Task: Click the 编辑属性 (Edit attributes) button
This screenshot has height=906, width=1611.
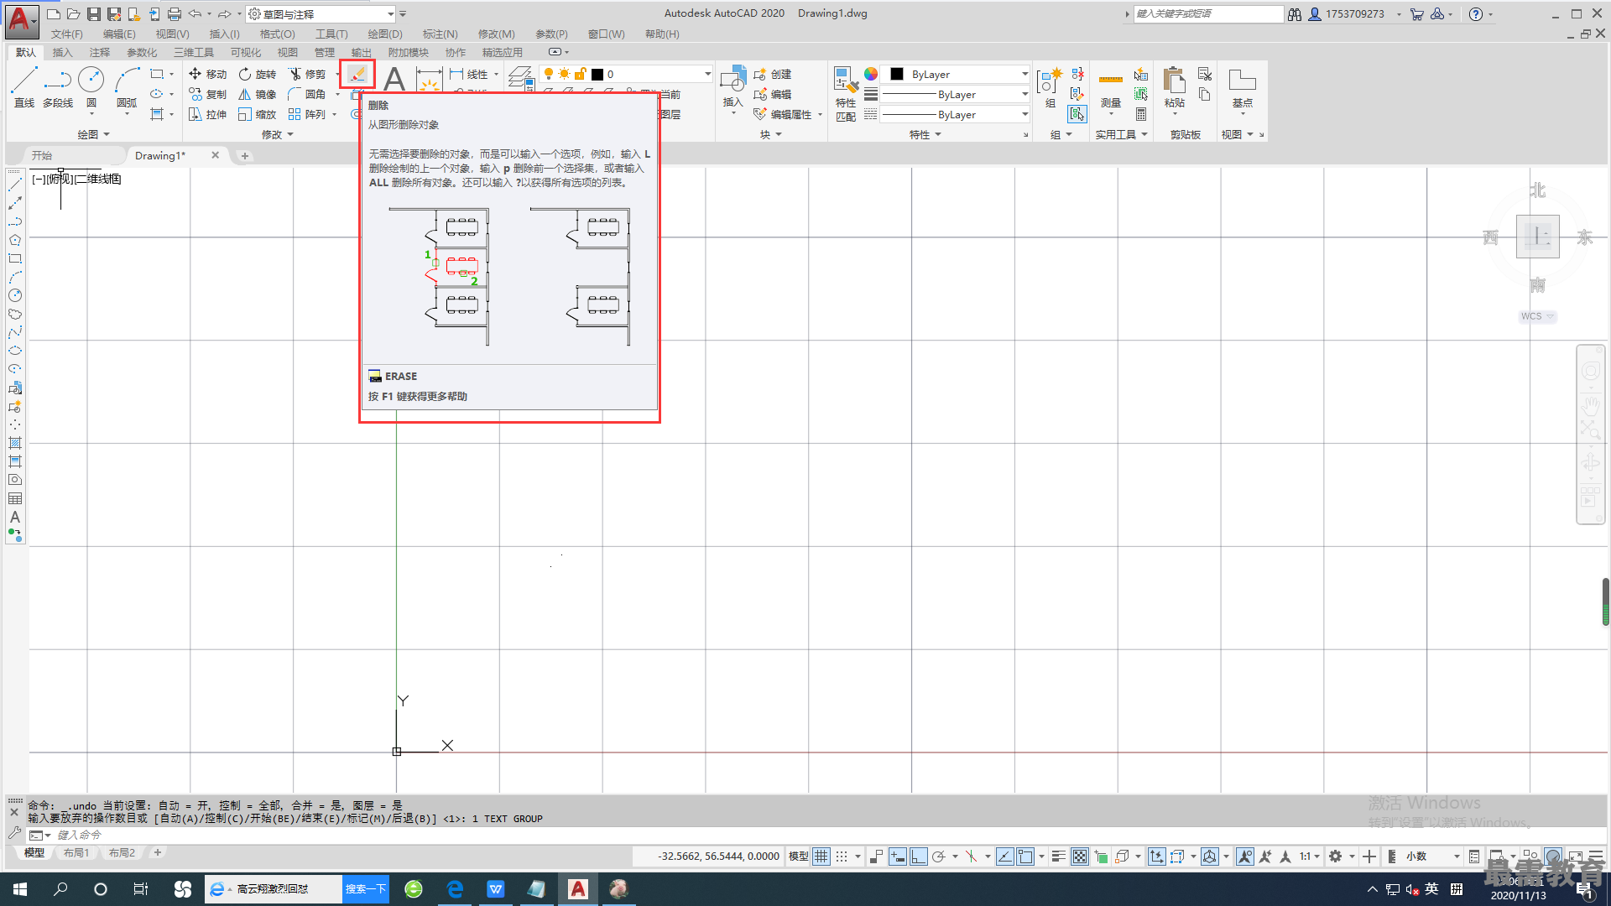Action: [783, 114]
